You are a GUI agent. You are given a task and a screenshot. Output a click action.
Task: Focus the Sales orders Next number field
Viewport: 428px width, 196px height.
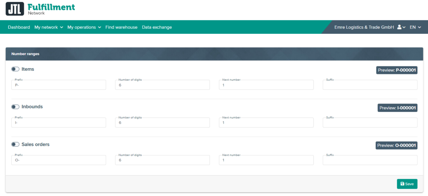coord(266,160)
